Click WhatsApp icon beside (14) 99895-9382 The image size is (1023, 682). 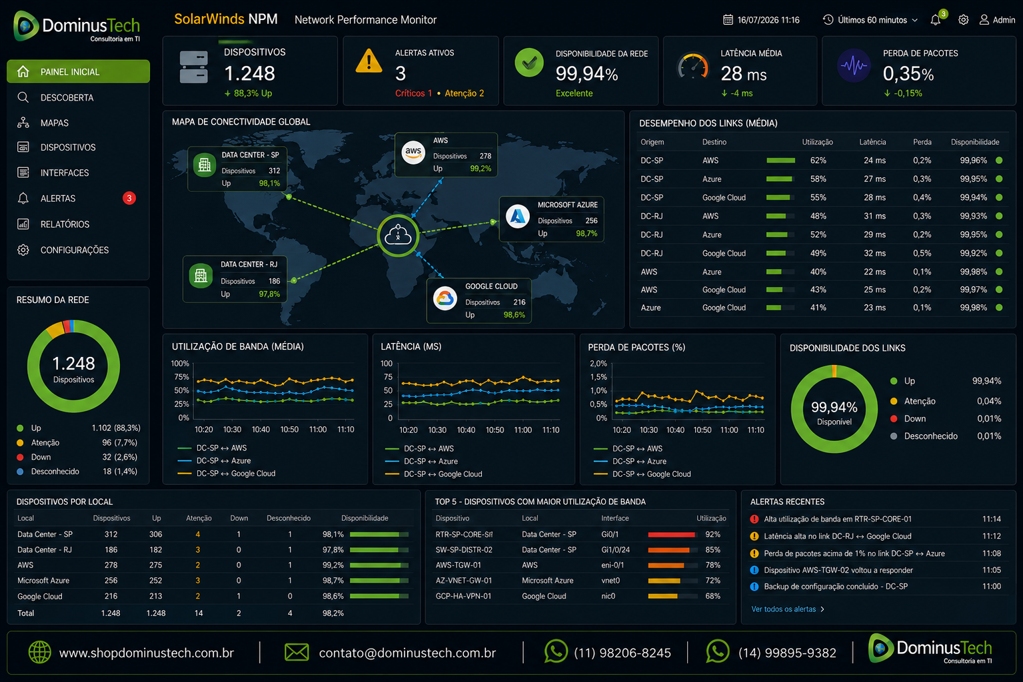tap(718, 651)
